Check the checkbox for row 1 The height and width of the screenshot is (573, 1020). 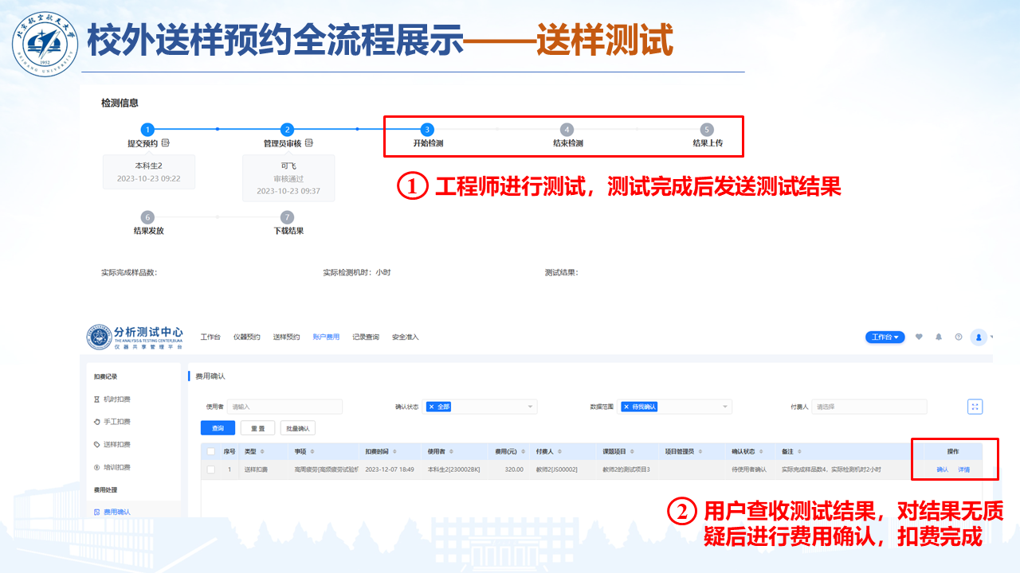pyautogui.click(x=211, y=470)
